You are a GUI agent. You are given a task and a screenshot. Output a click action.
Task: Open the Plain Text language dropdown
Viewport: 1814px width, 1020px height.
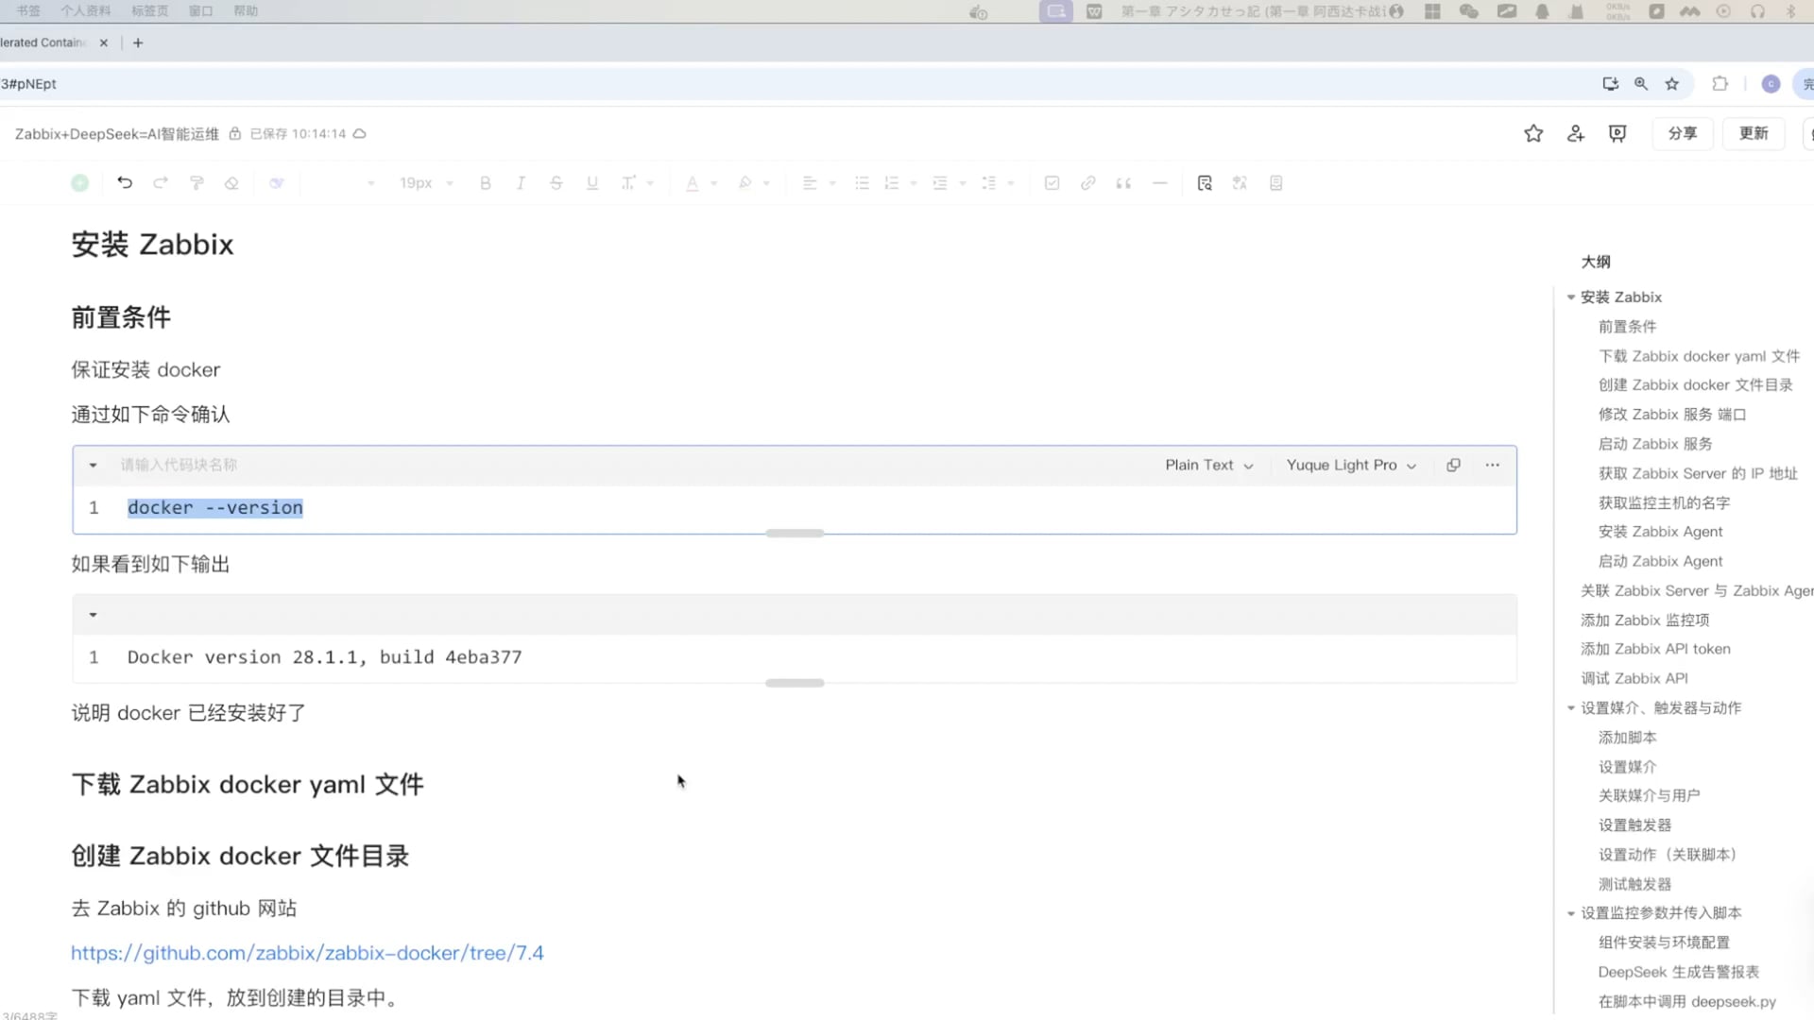[x=1208, y=465]
